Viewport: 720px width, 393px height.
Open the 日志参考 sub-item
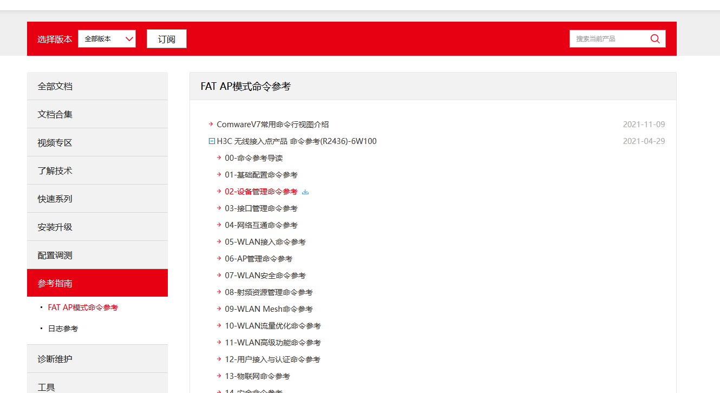tap(63, 329)
